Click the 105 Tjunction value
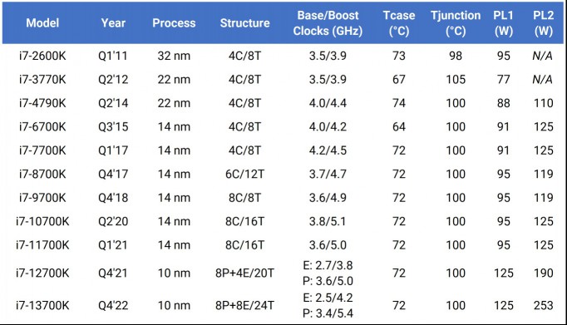This screenshot has width=567, height=325. pyautogui.click(x=456, y=80)
